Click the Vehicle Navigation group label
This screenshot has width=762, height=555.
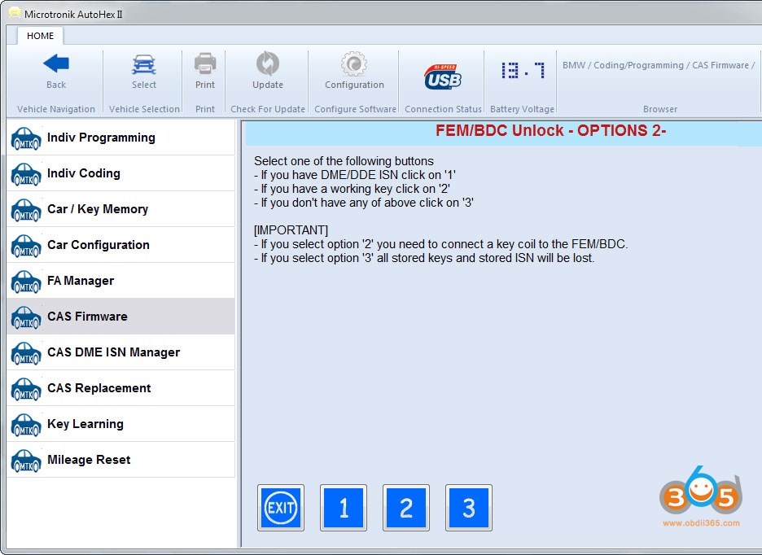(x=56, y=109)
